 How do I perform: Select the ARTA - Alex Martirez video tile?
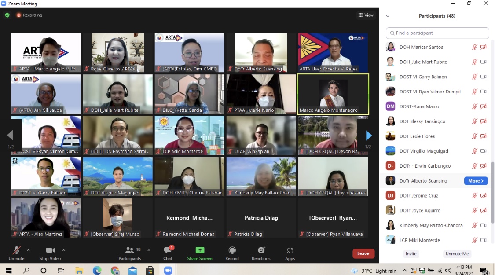(x=46, y=218)
